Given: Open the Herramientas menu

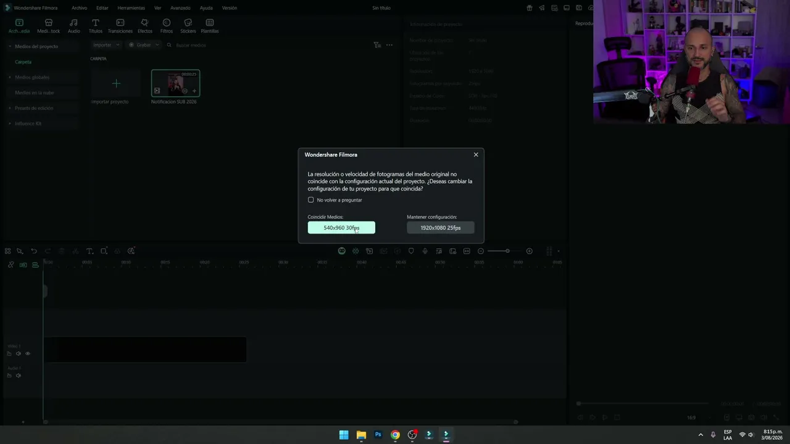Looking at the screenshot, I should [x=131, y=8].
